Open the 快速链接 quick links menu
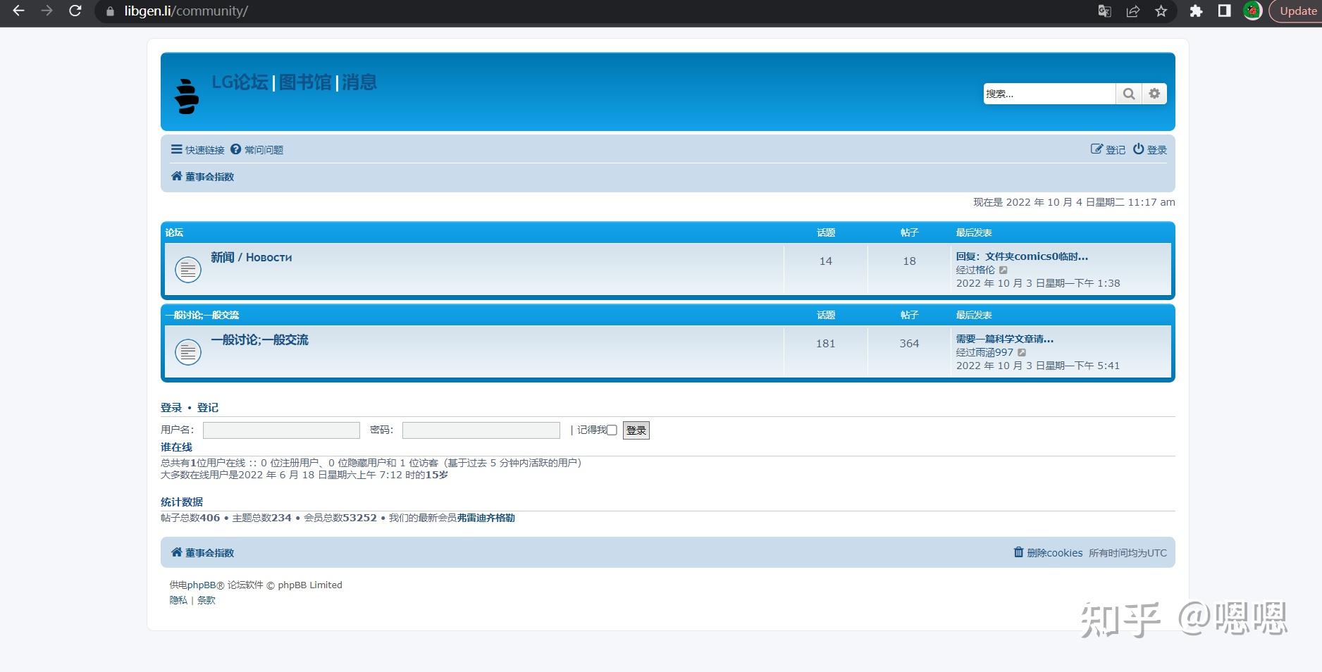Image resolution: width=1322 pixels, height=672 pixels. 197,150
